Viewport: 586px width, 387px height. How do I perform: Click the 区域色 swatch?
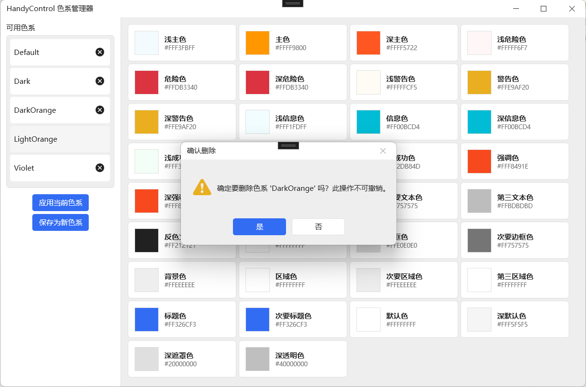(258, 280)
